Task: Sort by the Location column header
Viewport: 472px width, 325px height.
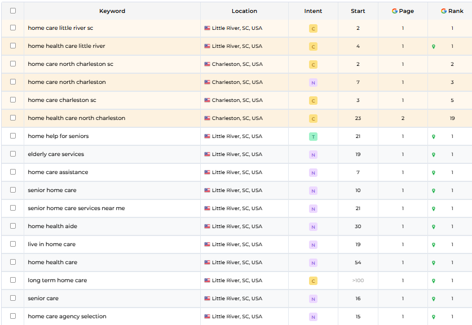Action: [244, 11]
